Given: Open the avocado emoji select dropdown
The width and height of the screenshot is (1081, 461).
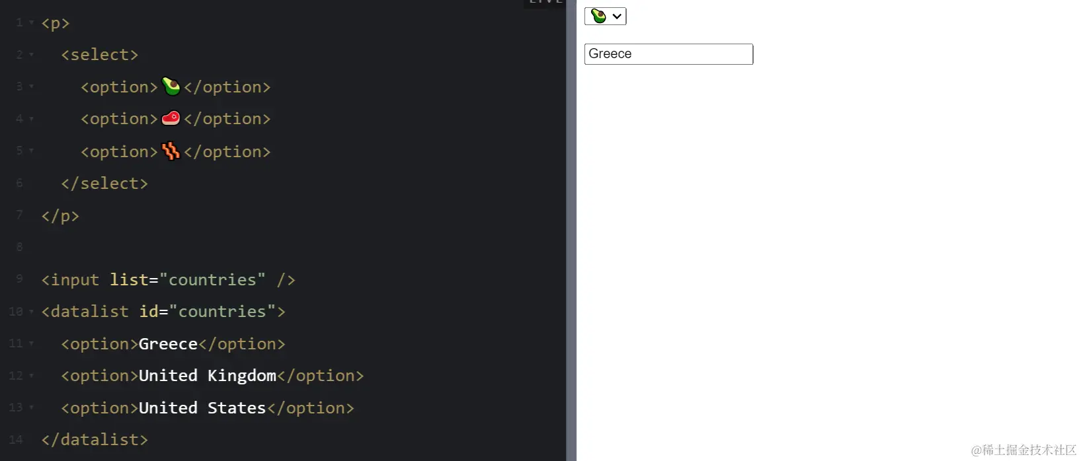Looking at the screenshot, I should [x=605, y=16].
